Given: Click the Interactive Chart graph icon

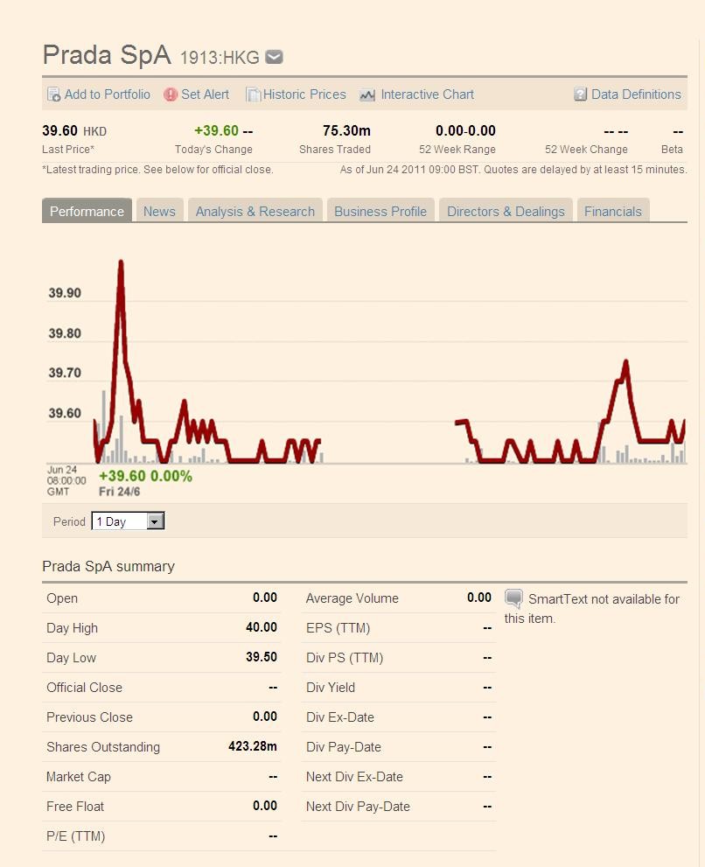Looking at the screenshot, I should pyautogui.click(x=367, y=95).
